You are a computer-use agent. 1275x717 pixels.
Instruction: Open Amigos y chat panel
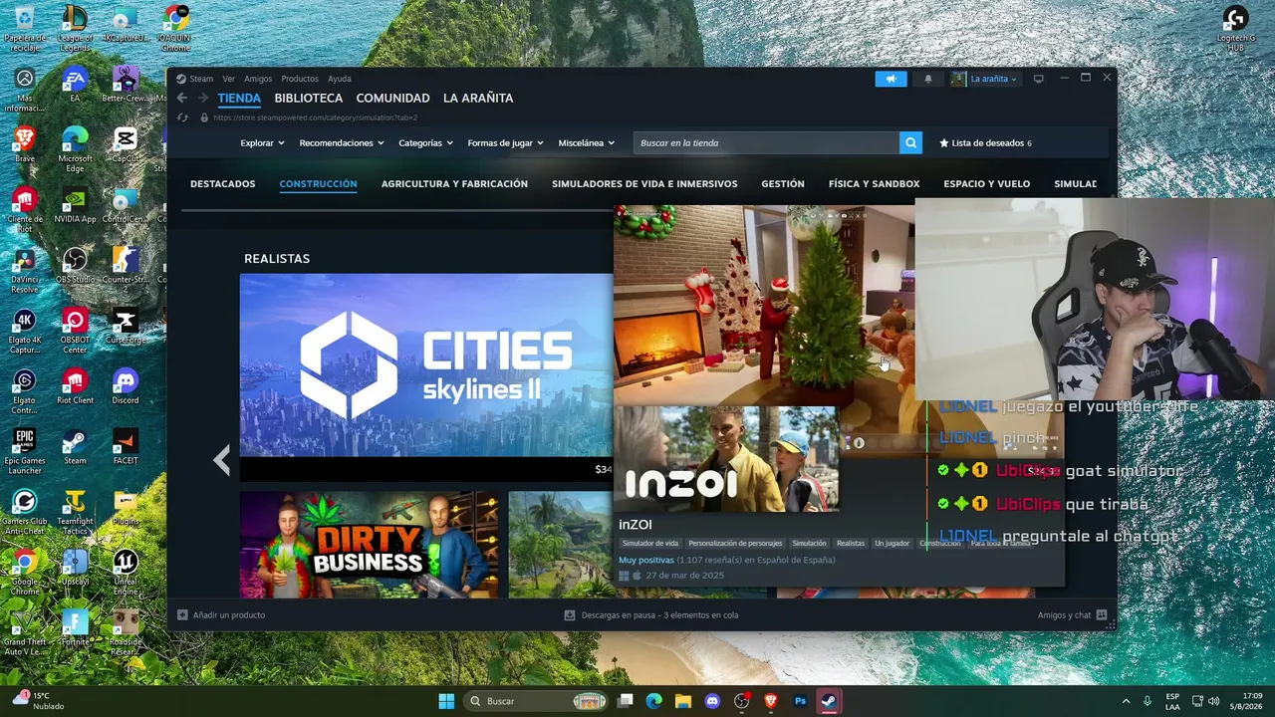point(1072,615)
